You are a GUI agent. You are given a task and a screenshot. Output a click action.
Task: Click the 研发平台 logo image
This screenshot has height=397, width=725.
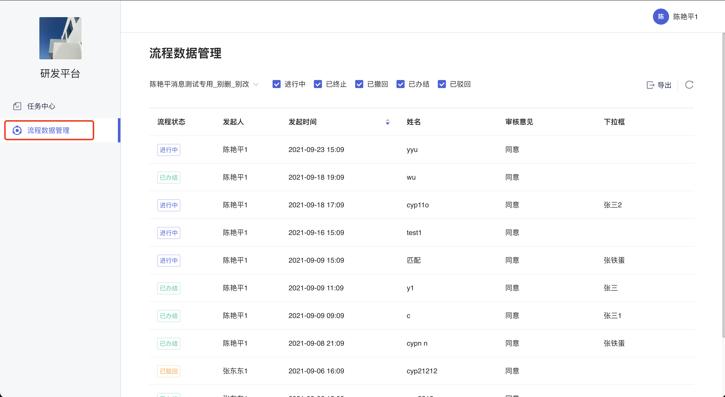coord(60,38)
